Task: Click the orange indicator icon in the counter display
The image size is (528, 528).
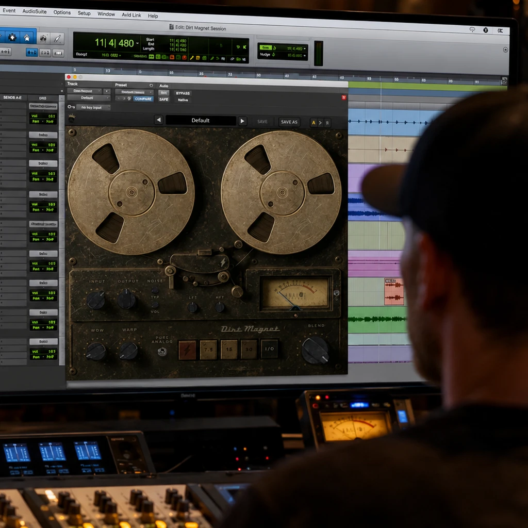Action: tap(172, 57)
